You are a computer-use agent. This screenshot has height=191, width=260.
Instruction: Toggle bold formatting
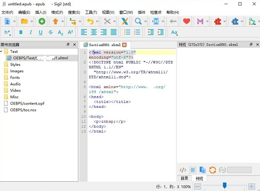21,32
